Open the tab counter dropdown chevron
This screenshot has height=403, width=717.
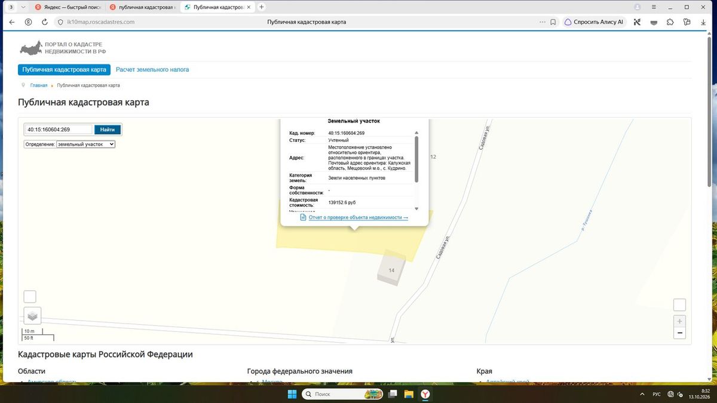[x=23, y=7]
